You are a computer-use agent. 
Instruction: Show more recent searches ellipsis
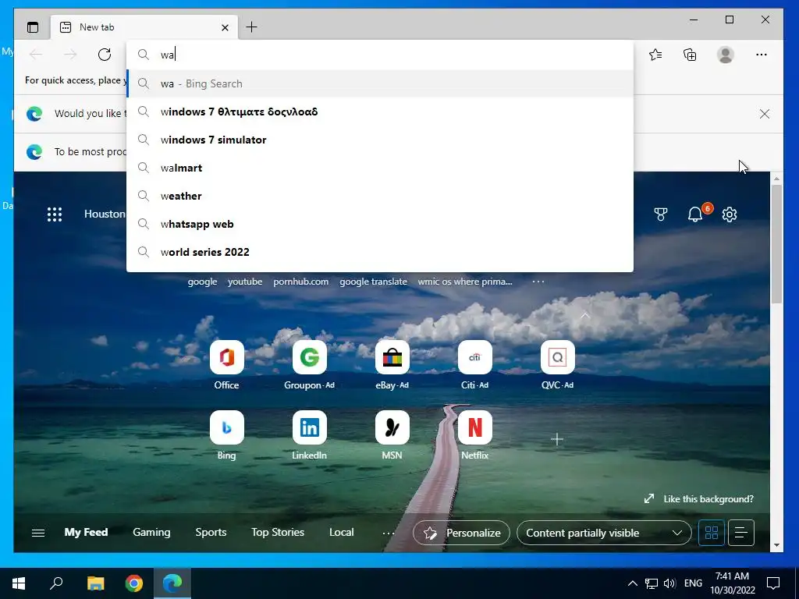[538, 281]
